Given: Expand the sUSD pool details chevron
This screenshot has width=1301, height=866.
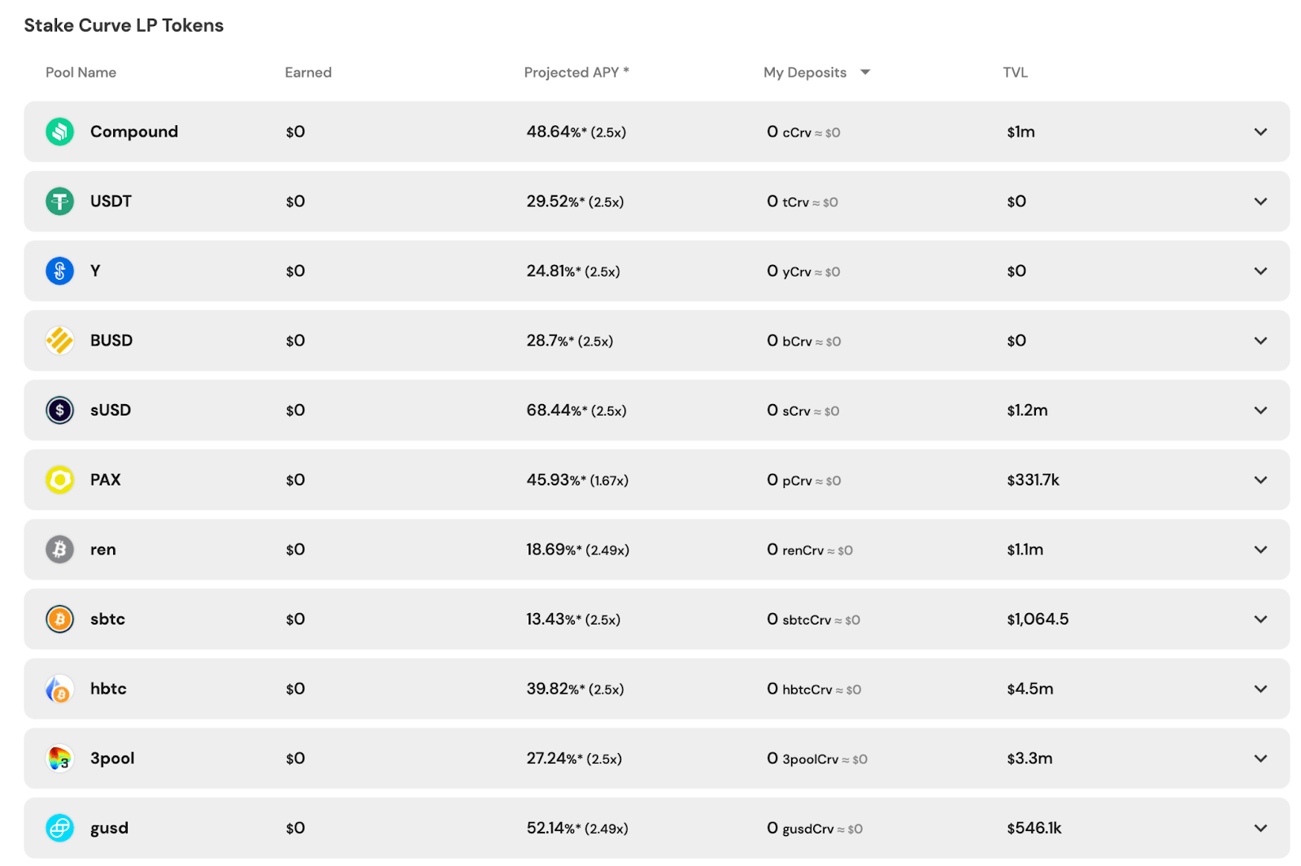Looking at the screenshot, I should point(1260,410).
